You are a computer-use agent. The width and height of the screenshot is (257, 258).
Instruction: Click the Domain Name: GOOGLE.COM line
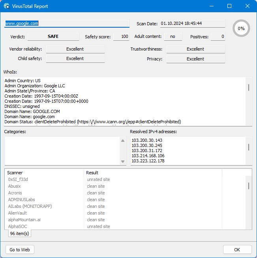point(32,111)
